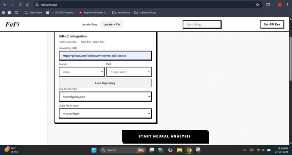Open the Path dropdown showing repo root
Screen dimensions: 292x155
coord(129,72)
